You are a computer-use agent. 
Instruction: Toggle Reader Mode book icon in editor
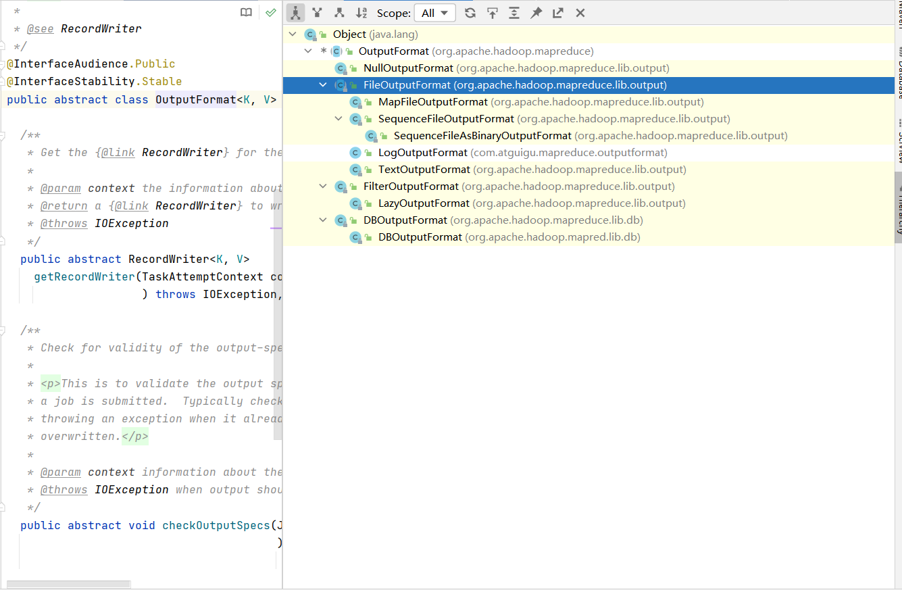pos(247,12)
